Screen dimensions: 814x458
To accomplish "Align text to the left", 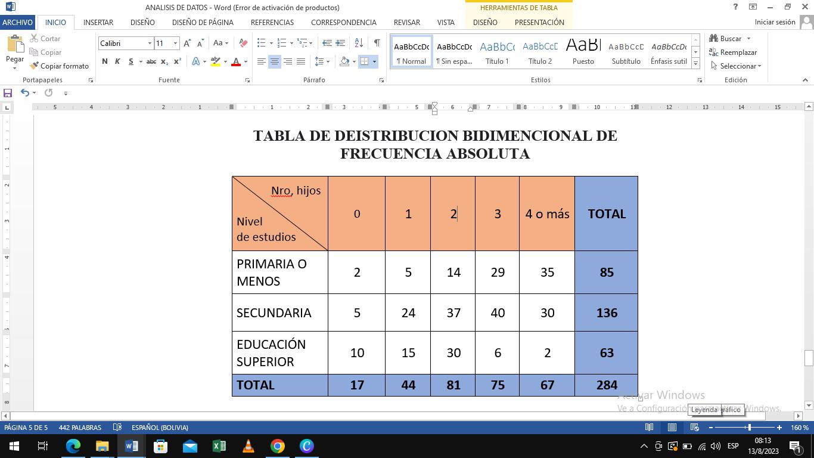I will tap(261, 61).
